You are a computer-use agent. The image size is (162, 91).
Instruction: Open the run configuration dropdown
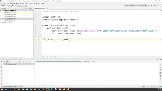click(137, 6)
